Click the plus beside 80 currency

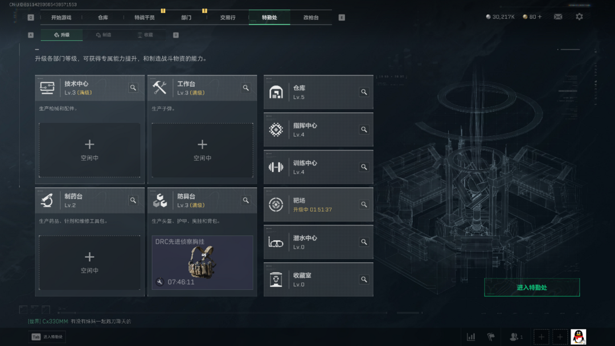tap(540, 17)
